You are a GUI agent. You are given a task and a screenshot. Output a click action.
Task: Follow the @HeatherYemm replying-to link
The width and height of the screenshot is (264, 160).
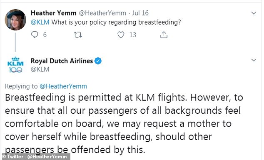click(x=63, y=86)
